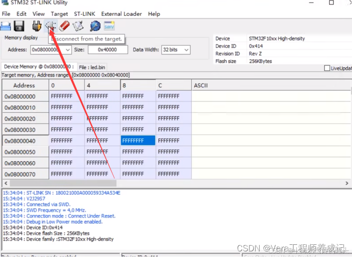Click Device value STM32F10xx High-density in info panel
352x257 pixels.
[277, 38]
